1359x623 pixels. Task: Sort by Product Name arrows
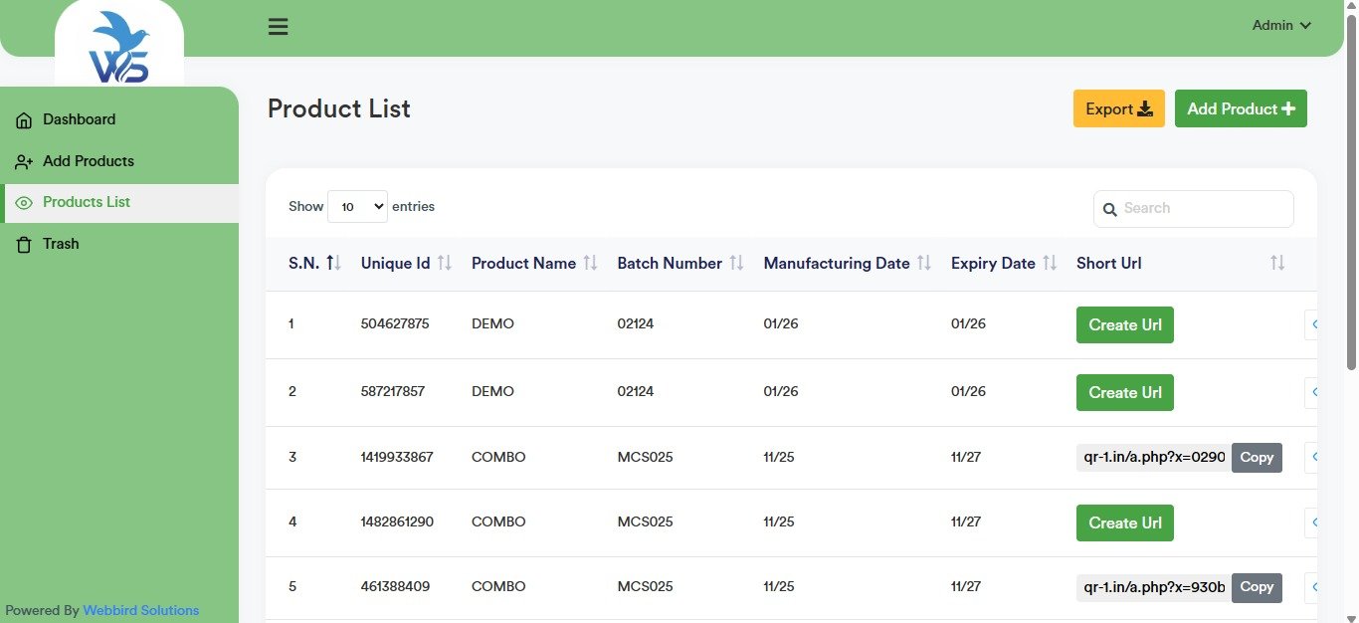[x=590, y=264]
